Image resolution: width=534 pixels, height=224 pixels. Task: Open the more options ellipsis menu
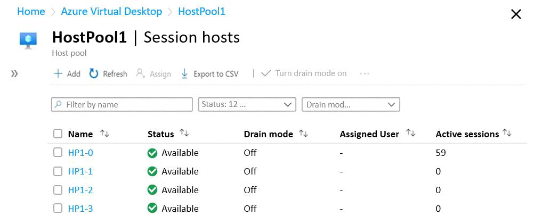pyautogui.click(x=365, y=74)
